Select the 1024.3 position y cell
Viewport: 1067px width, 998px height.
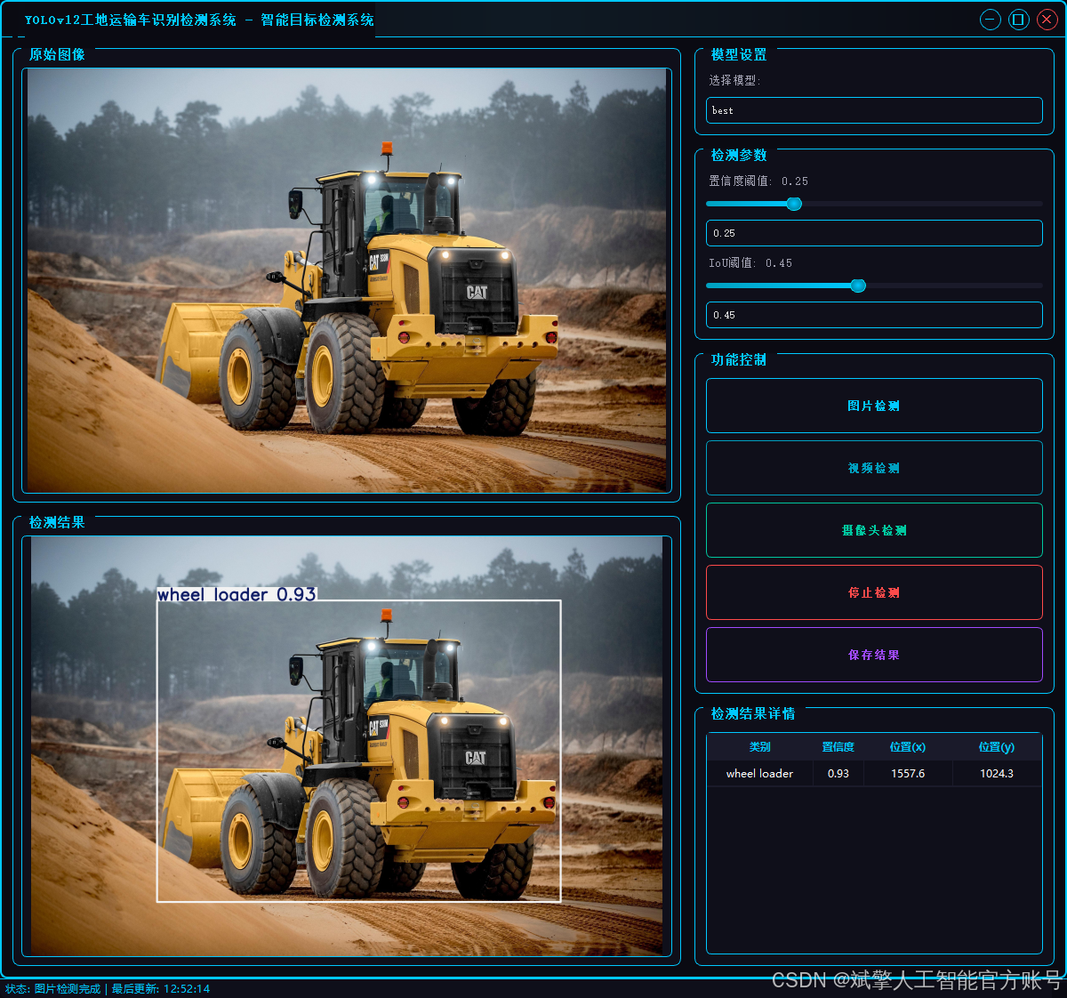[997, 774]
